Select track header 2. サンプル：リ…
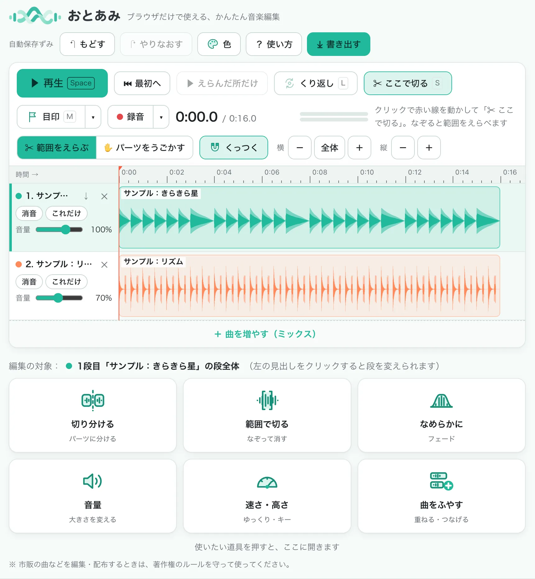Screen dimensions: 535x579 pos(58,264)
